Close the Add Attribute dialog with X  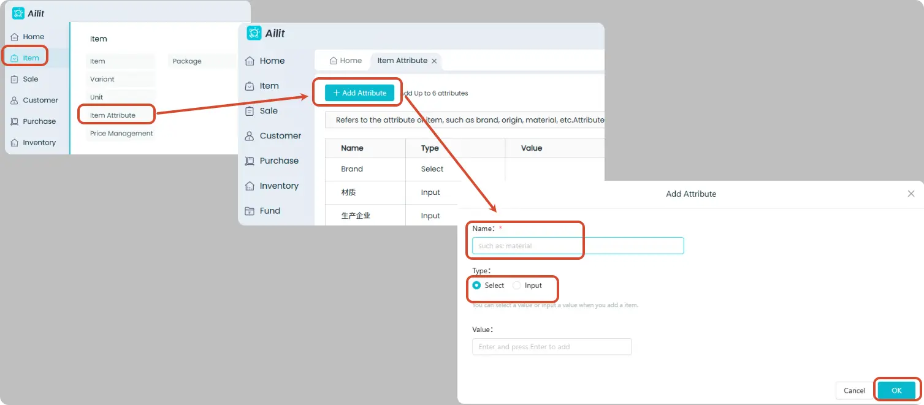coord(911,194)
